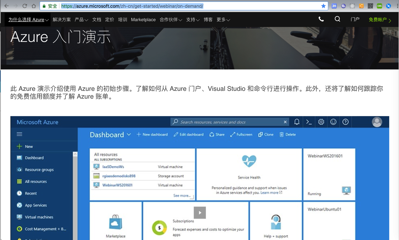The image size is (399, 240).
Task: Open 解决方案 menu item
Action: click(x=62, y=20)
